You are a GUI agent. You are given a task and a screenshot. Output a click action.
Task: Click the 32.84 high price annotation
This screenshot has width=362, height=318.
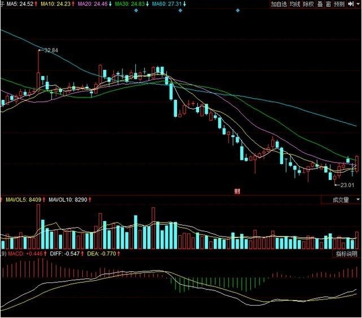coord(51,51)
